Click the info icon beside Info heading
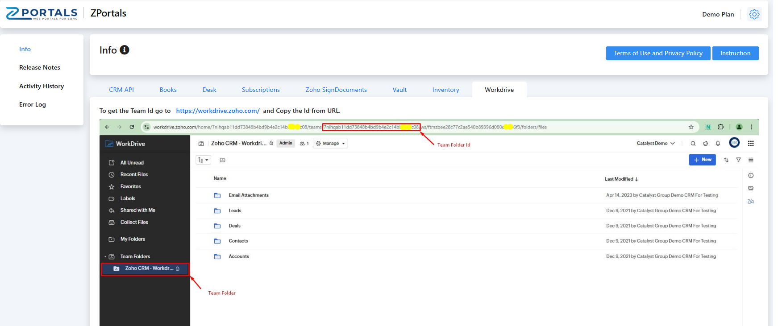Screen dimensions: 778x326 point(125,50)
